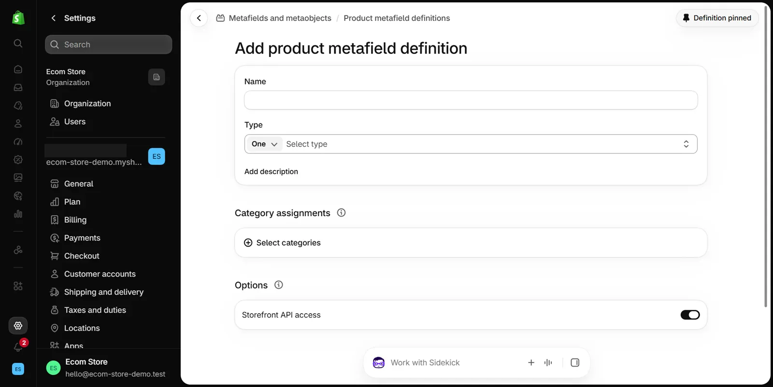Image resolution: width=773 pixels, height=387 pixels.
Task: Go back using Settings chevron
Action: tap(54, 18)
